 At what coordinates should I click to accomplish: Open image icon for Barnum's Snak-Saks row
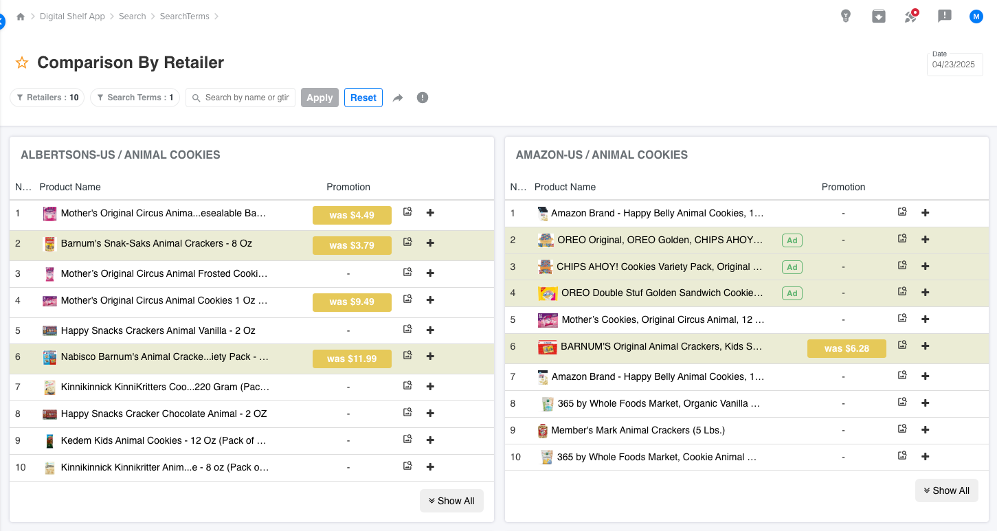pos(407,242)
